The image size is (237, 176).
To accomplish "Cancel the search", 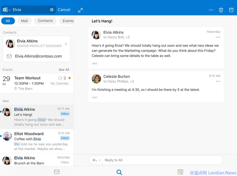I will tap(64, 10).
